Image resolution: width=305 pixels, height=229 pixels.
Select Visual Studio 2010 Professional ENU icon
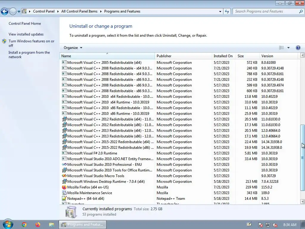pos(64,165)
